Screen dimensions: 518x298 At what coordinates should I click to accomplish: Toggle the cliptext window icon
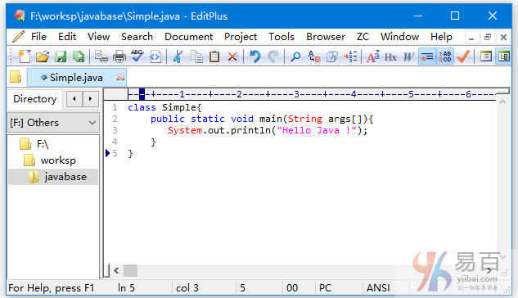[x=485, y=56]
